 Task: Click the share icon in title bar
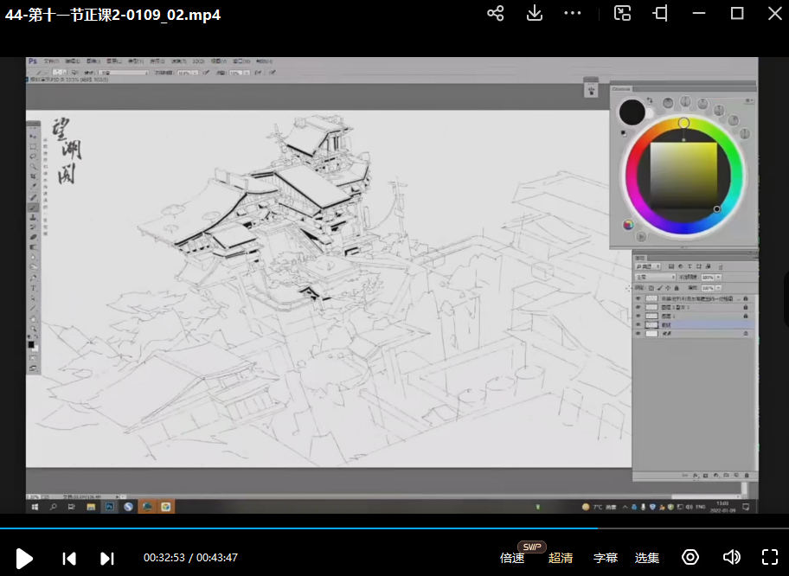click(x=495, y=13)
